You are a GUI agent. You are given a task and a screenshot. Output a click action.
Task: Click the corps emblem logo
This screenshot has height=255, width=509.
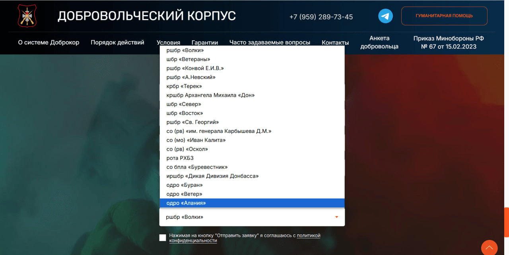point(27,16)
